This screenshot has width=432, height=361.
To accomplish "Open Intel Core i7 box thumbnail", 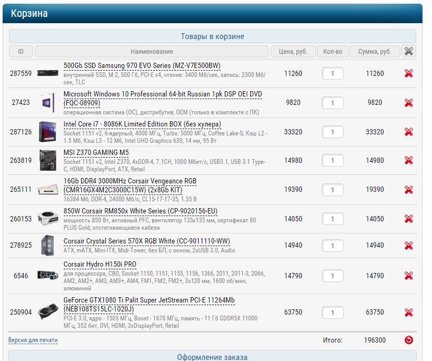I will pyautogui.click(x=47, y=132).
